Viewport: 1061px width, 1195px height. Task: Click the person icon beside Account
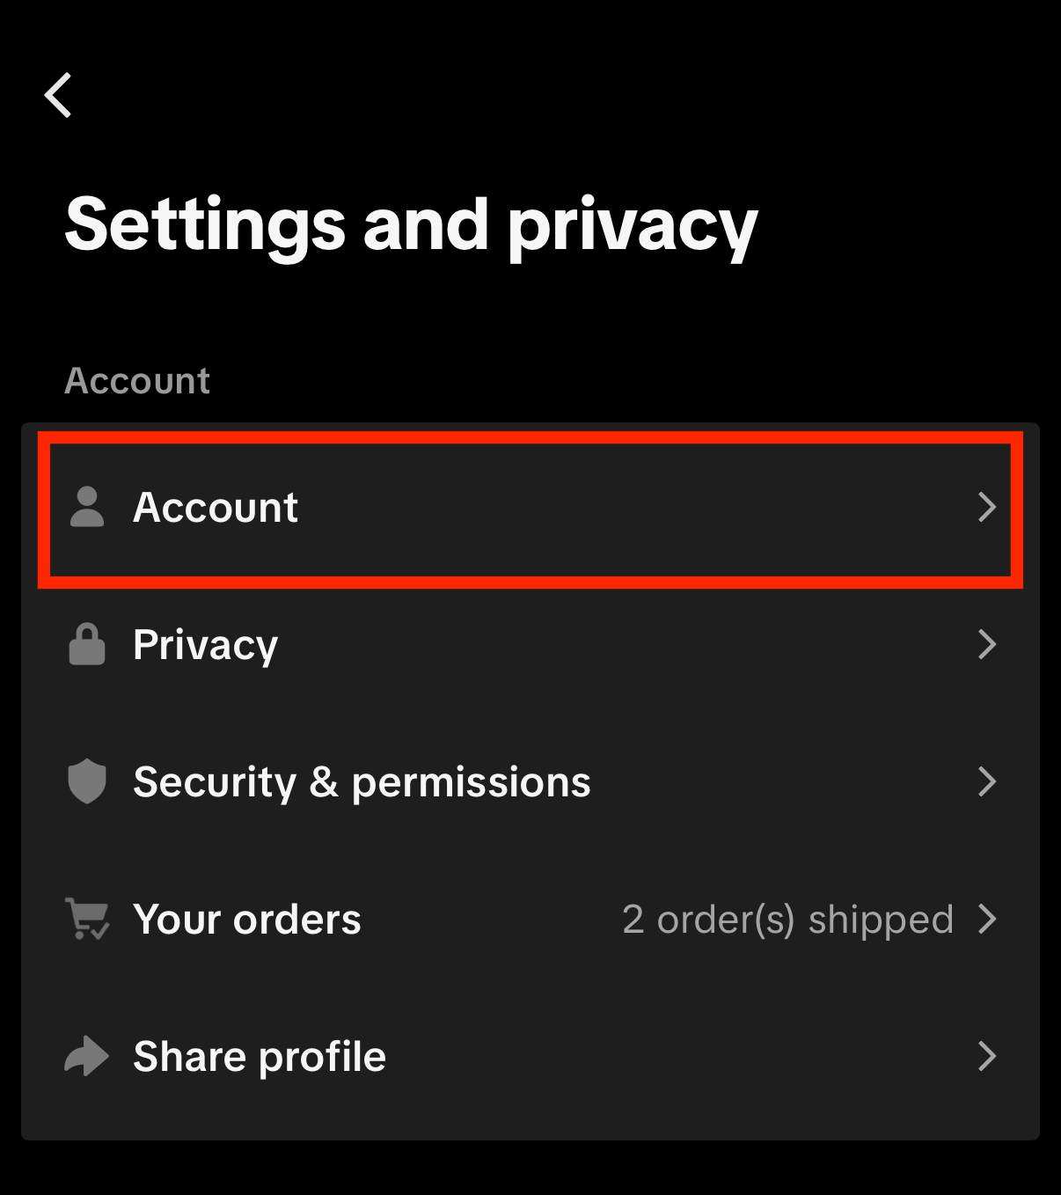[87, 507]
